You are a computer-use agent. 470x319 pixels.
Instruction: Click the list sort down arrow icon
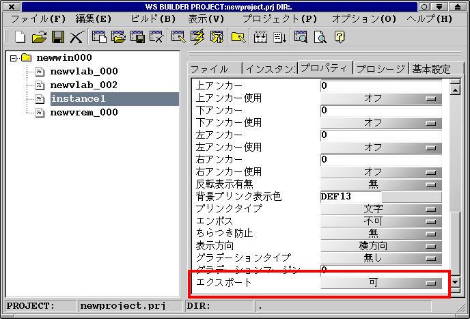pos(280,37)
